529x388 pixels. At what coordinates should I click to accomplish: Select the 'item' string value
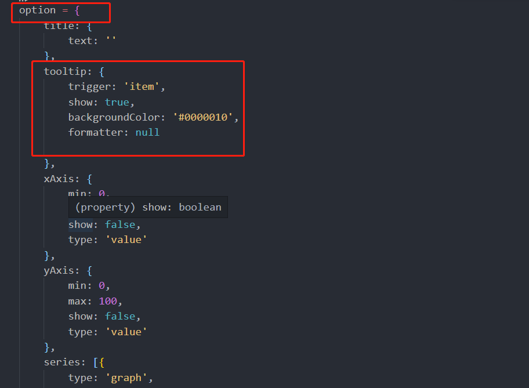click(x=142, y=87)
